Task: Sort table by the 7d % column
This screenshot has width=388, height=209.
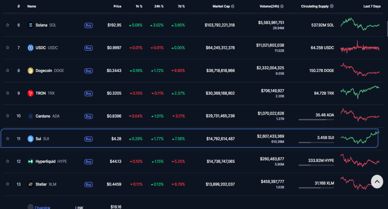Action: 181,6
